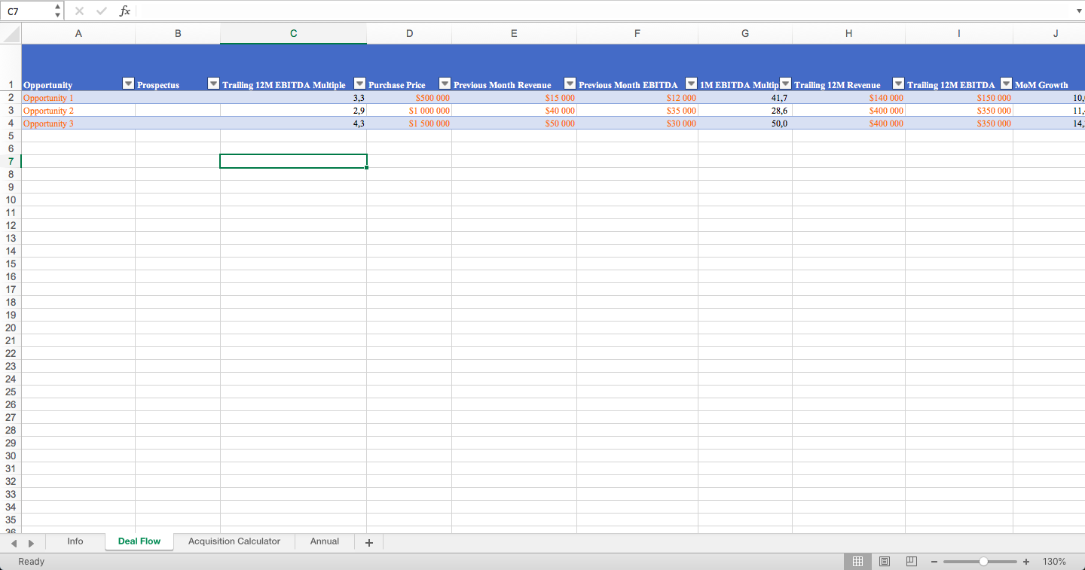
Task: Open the Acquisition Calculator sheet tab
Action: click(234, 541)
